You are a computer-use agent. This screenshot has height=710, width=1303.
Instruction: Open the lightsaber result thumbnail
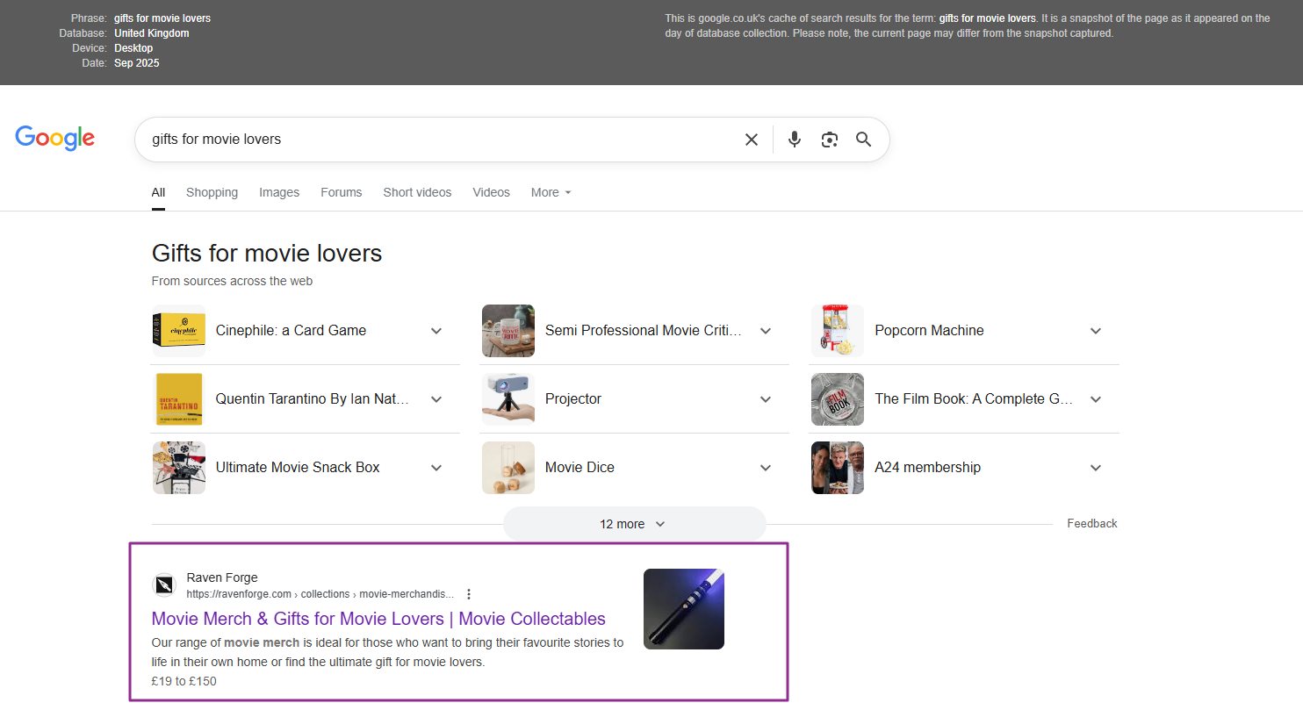coord(684,609)
